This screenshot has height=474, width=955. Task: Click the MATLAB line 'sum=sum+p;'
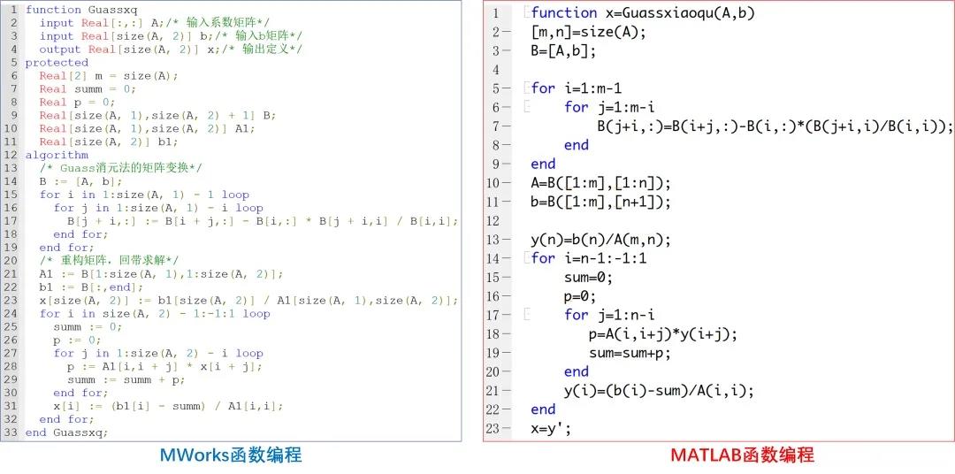[630, 353]
